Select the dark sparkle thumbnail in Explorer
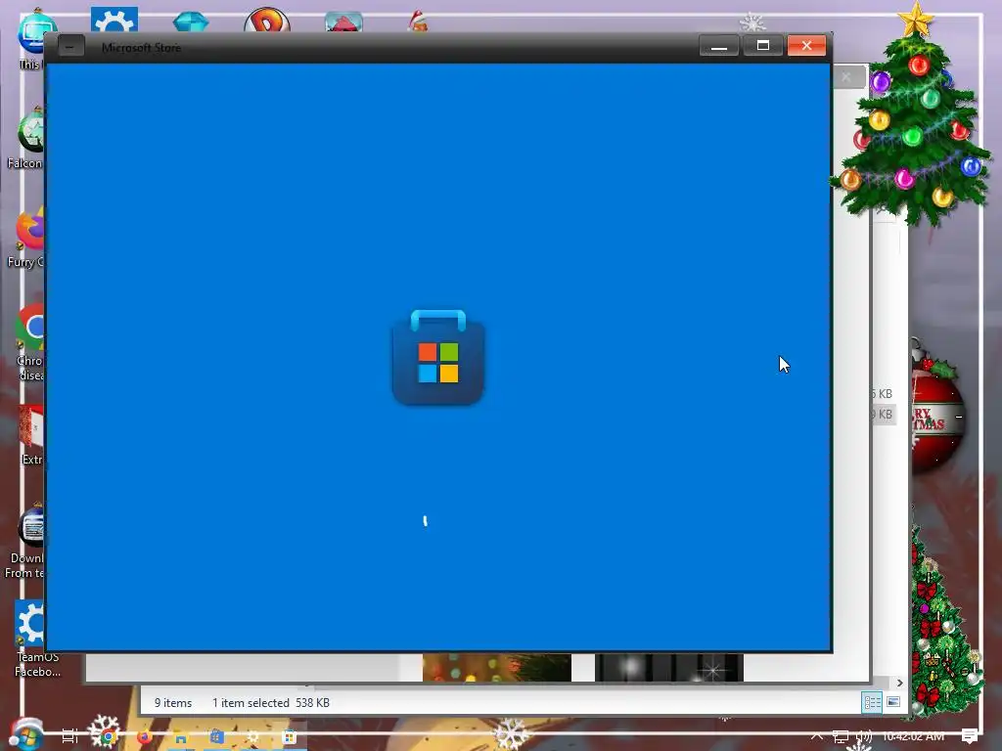Viewport: 1002px width, 751px height. tap(669, 667)
